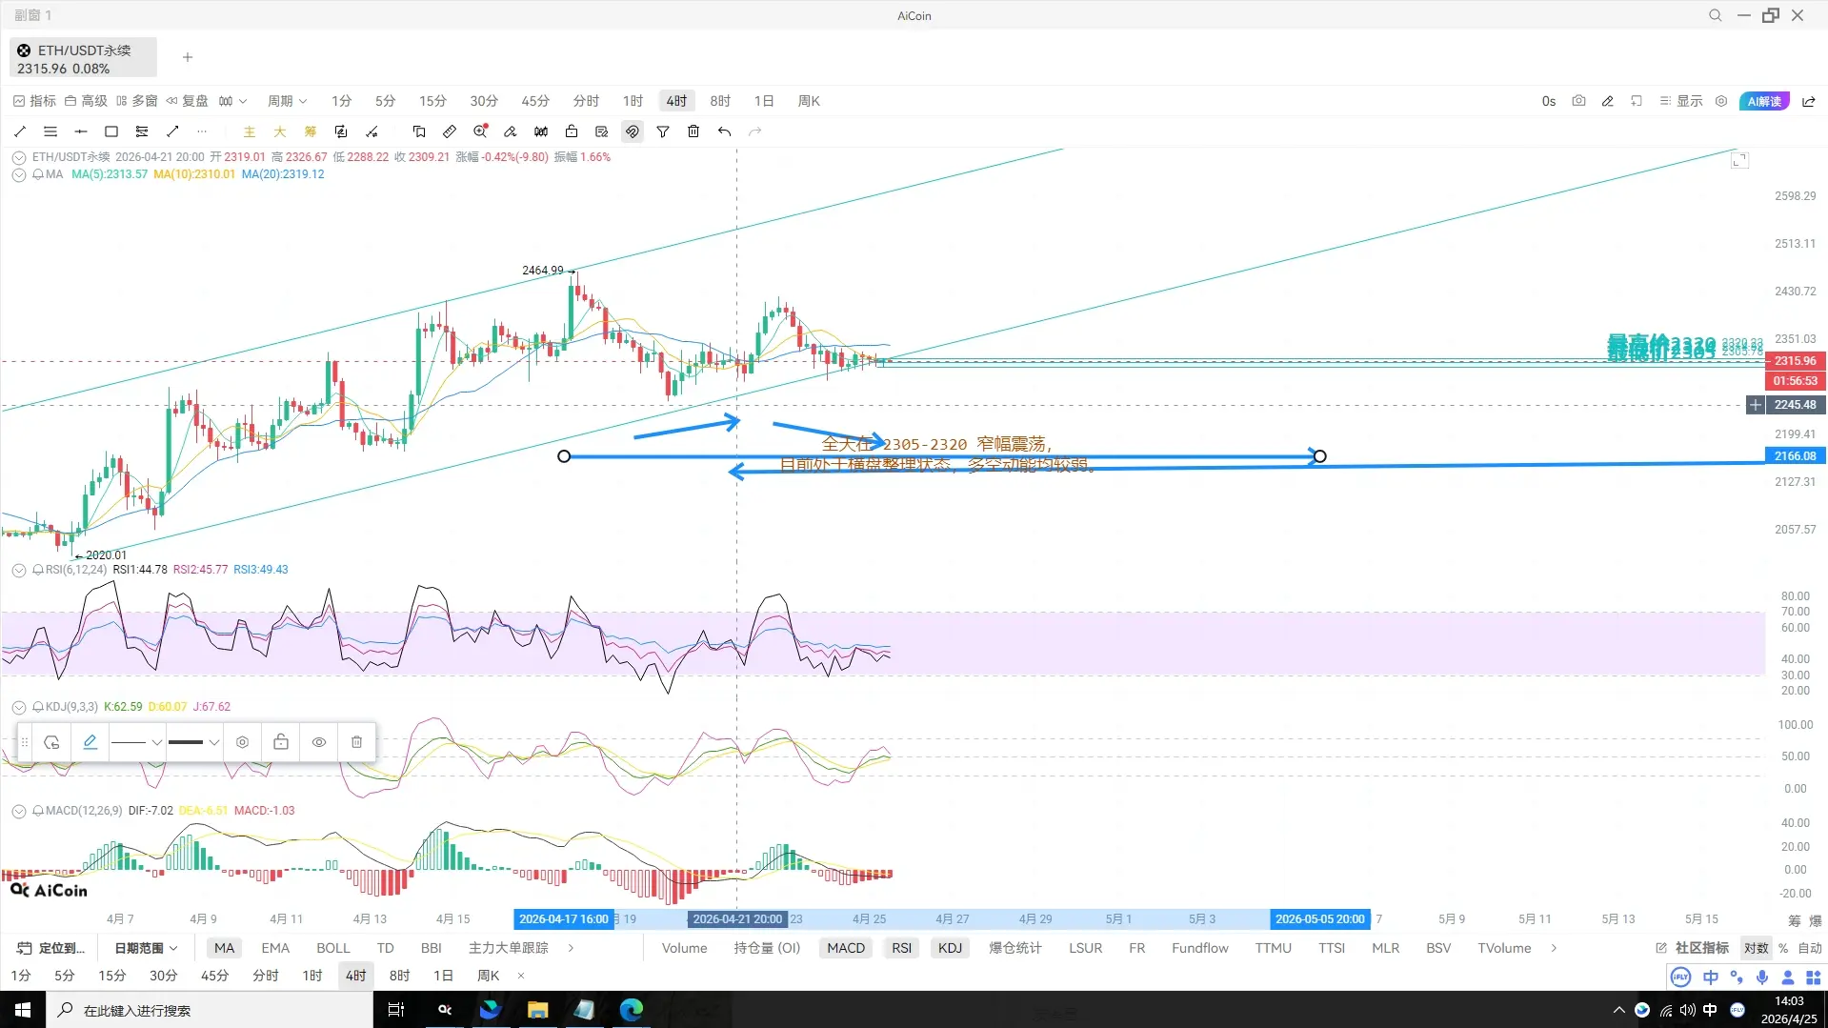Click the Windows taskbar search box
This screenshot has width=1828, height=1028.
tap(210, 1010)
